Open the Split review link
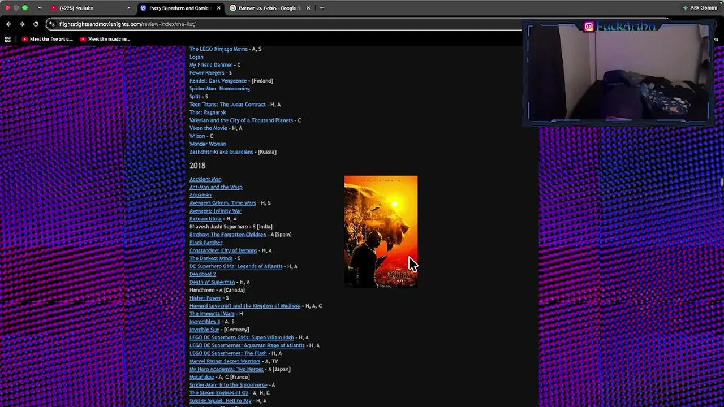 click(195, 97)
